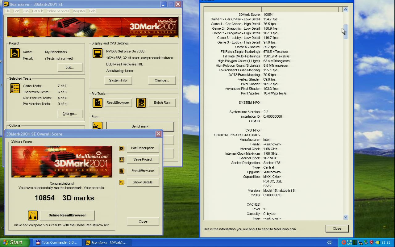Click the '10854' 3DMark Score value in Details
Screen dimensions: 395x247
tap(268, 15)
